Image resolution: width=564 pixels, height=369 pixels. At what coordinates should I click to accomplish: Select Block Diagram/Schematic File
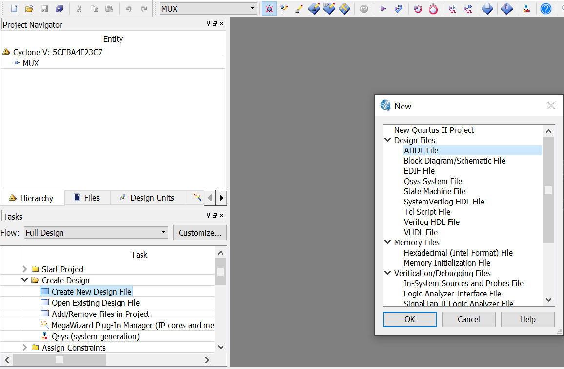(454, 161)
